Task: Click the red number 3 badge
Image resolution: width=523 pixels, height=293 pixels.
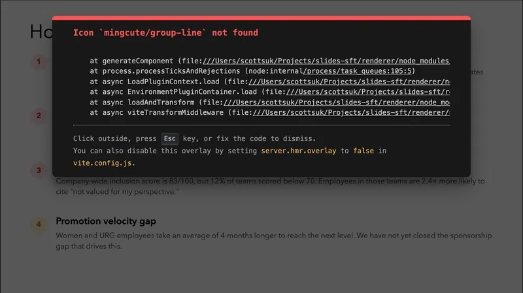Action: (39, 170)
